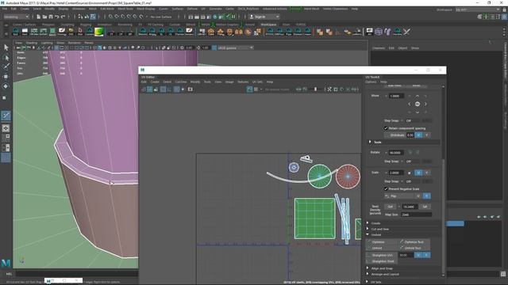Toggle the U axis button in the Scale row

click(418, 173)
